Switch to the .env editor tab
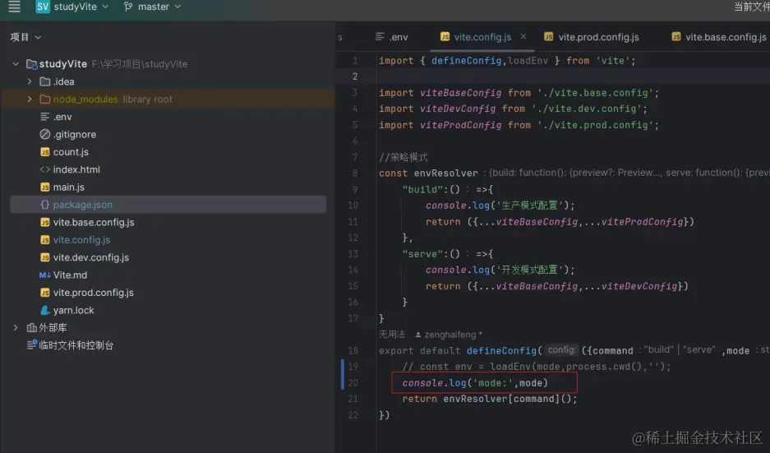This screenshot has width=770, height=453. [x=392, y=37]
